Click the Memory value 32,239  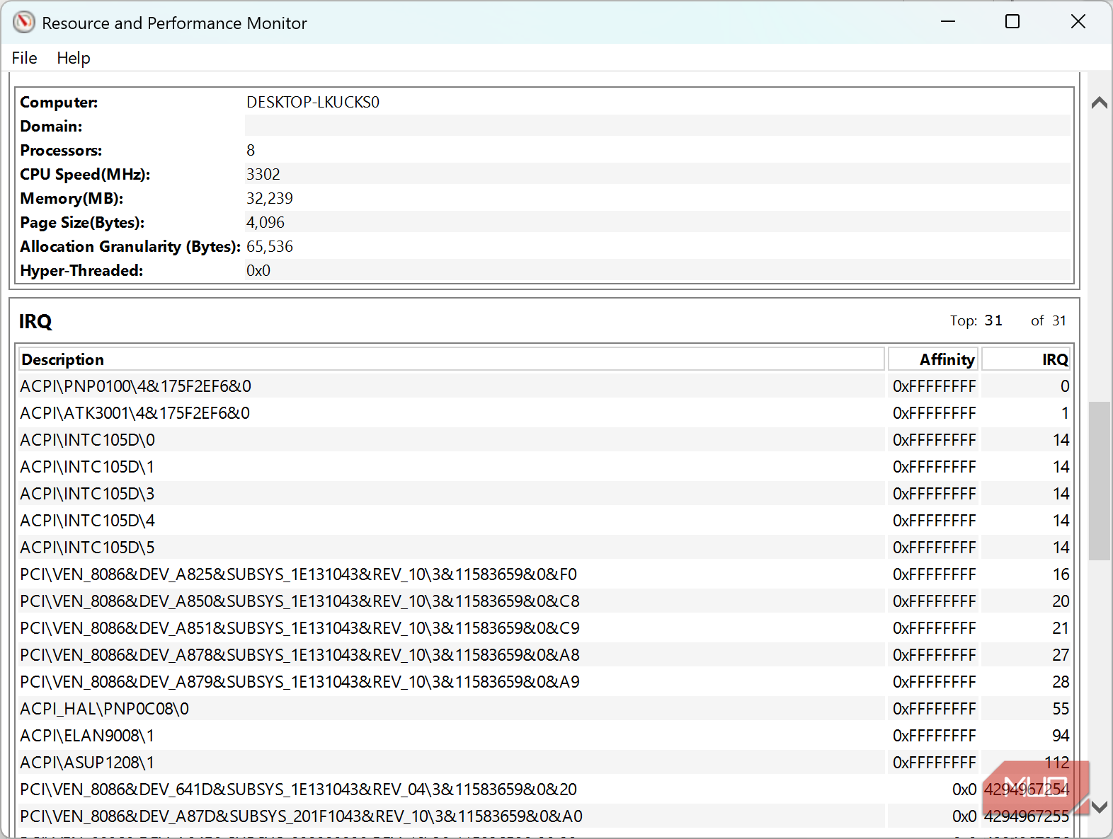270,198
